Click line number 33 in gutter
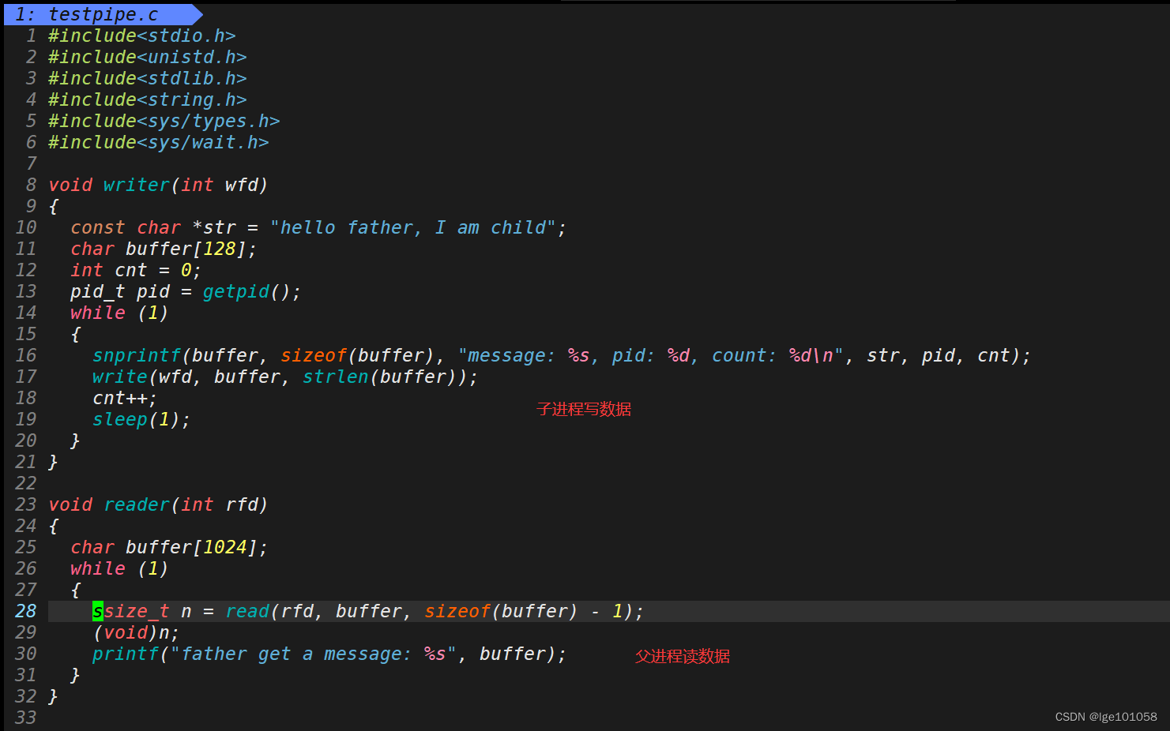The width and height of the screenshot is (1170, 731). [x=26, y=718]
